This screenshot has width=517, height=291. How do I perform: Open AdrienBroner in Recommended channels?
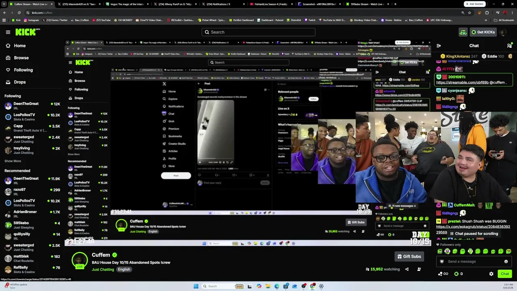pyautogui.click(x=32, y=214)
